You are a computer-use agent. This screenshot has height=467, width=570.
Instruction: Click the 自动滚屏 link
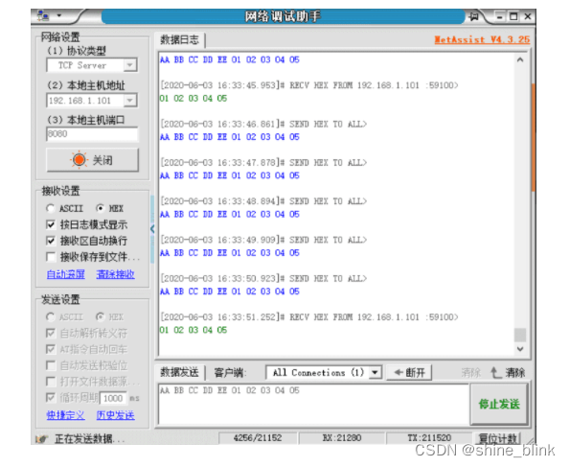[66, 274]
